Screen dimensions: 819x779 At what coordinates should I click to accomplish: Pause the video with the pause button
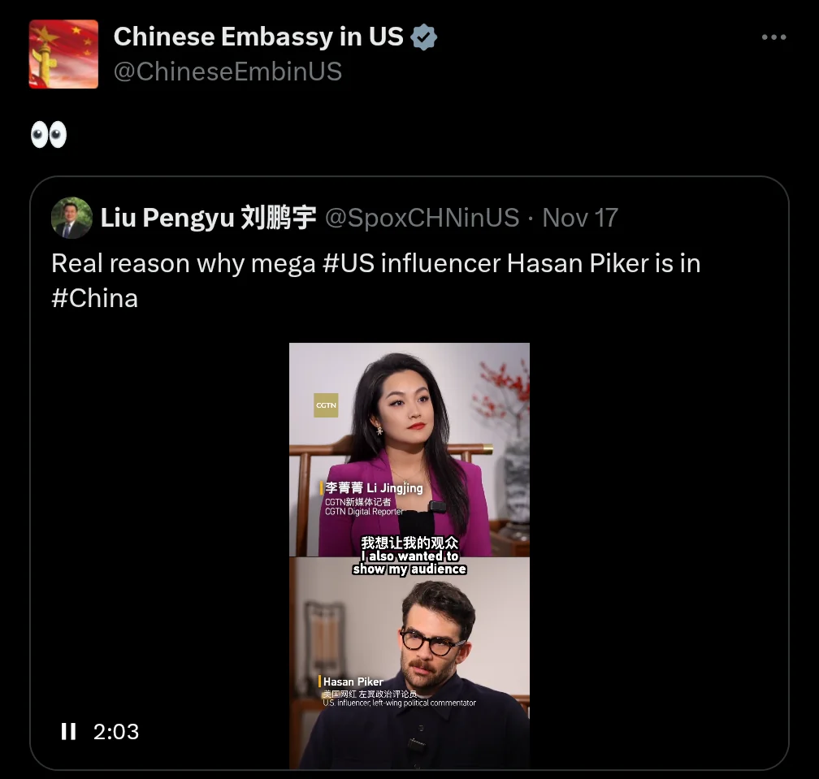click(68, 732)
